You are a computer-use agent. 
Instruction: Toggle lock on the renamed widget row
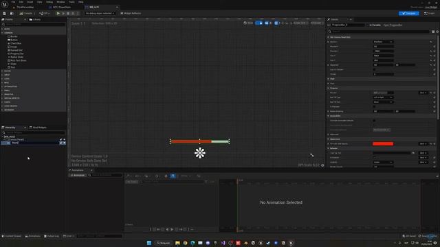click(x=61, y=143)
